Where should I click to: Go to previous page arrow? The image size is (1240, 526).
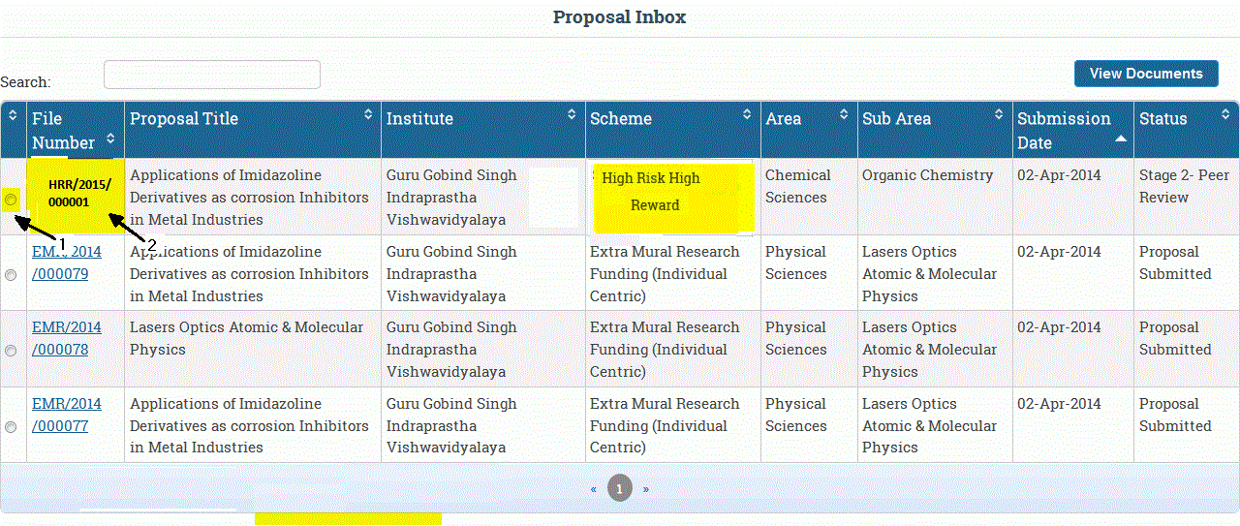594,489
